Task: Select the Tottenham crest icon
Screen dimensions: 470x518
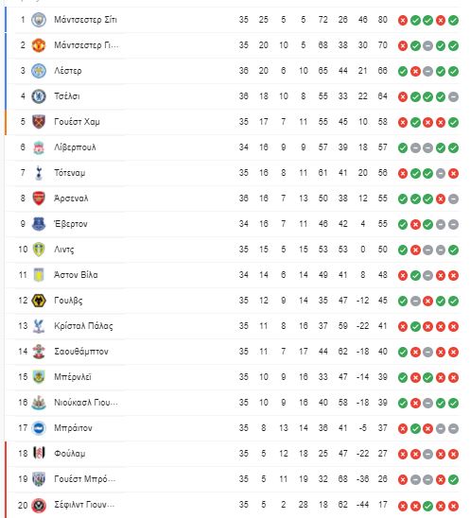Action: point(39,173)
